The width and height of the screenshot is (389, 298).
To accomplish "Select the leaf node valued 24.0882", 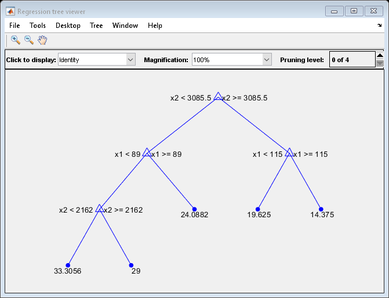I will tap(194, 209).
